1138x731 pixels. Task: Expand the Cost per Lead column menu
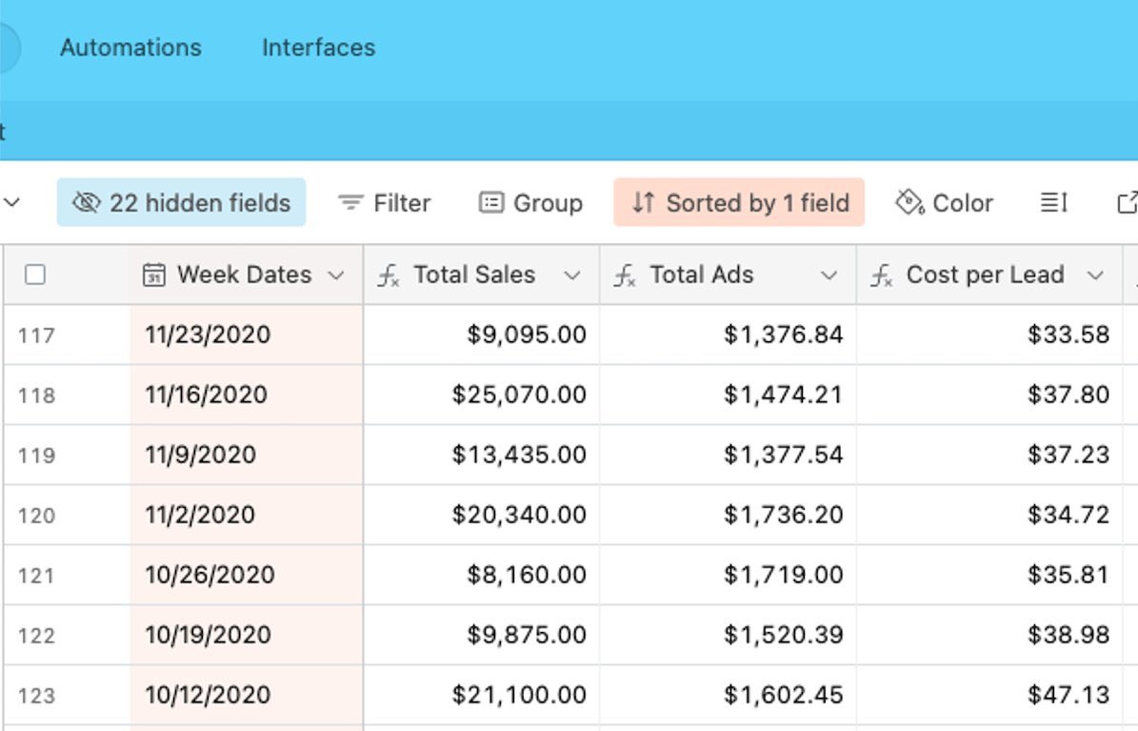pyautogui.click(x=1095, y=275)
